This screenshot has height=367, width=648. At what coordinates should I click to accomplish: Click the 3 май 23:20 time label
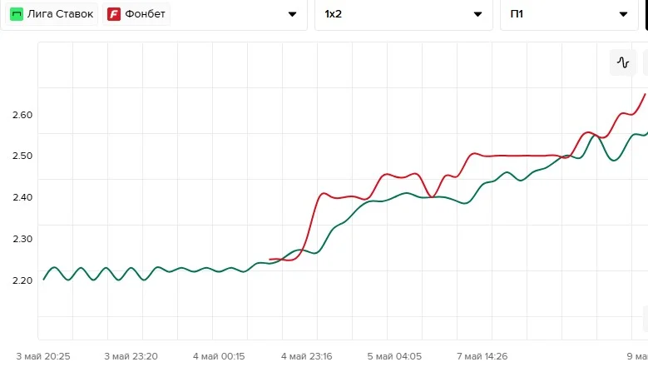131,356
